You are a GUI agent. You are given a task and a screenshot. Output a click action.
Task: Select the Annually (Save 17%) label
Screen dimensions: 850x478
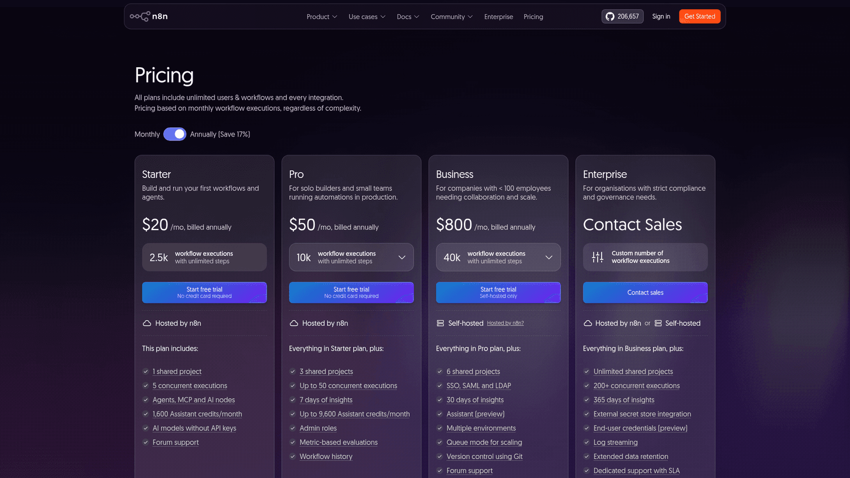pos(220,134)
